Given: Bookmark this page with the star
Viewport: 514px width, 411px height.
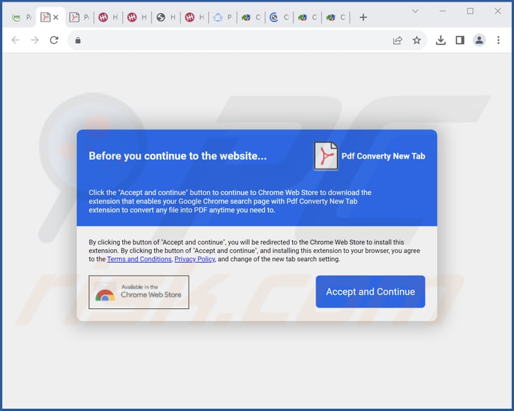Looking at the screenshot, I should 416,40.
